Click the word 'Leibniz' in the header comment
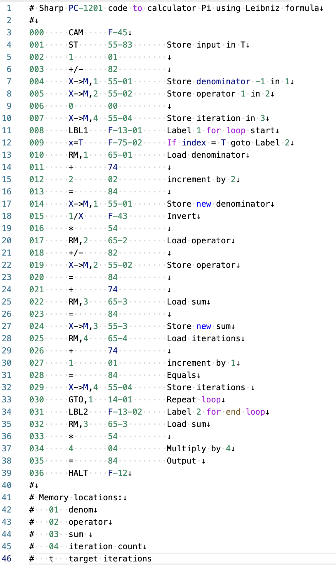336x573 pixels. (263, 8)
